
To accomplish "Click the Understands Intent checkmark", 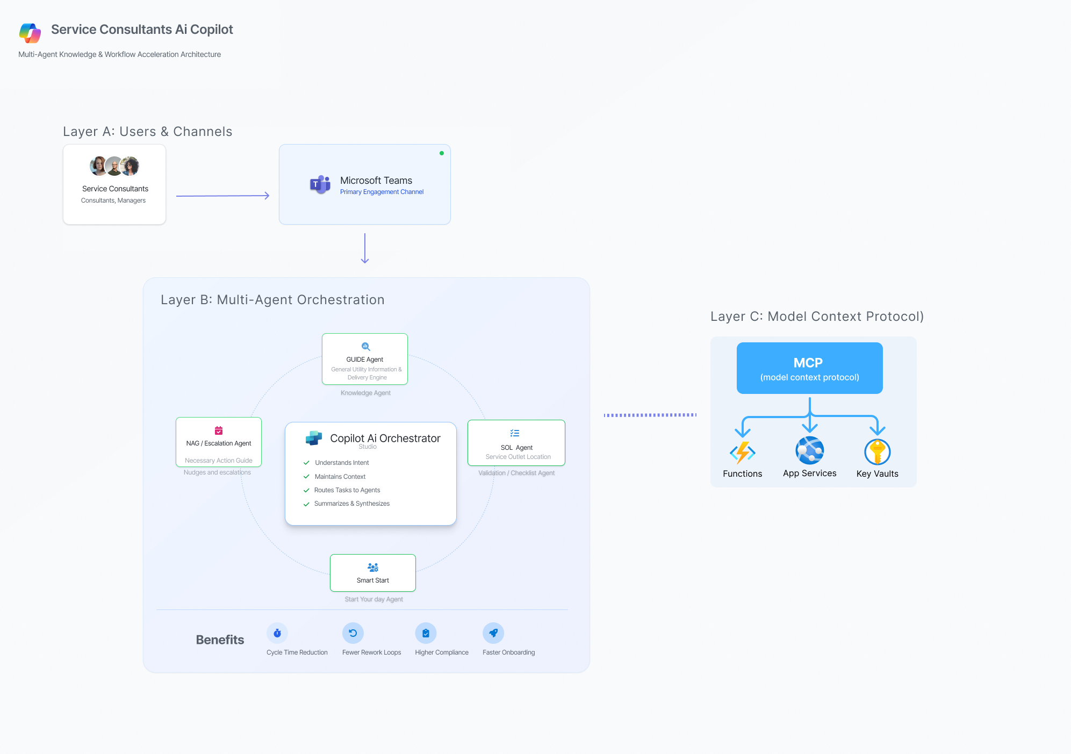I will click(306, 463).
